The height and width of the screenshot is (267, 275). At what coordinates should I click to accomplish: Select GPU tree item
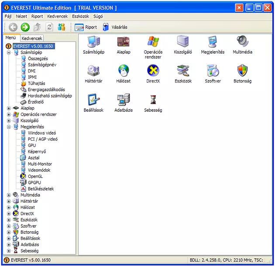pos(32,146)
